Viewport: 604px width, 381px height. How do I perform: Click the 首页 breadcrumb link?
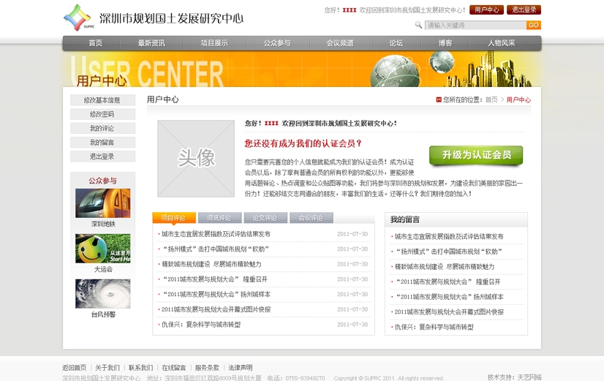491,100
